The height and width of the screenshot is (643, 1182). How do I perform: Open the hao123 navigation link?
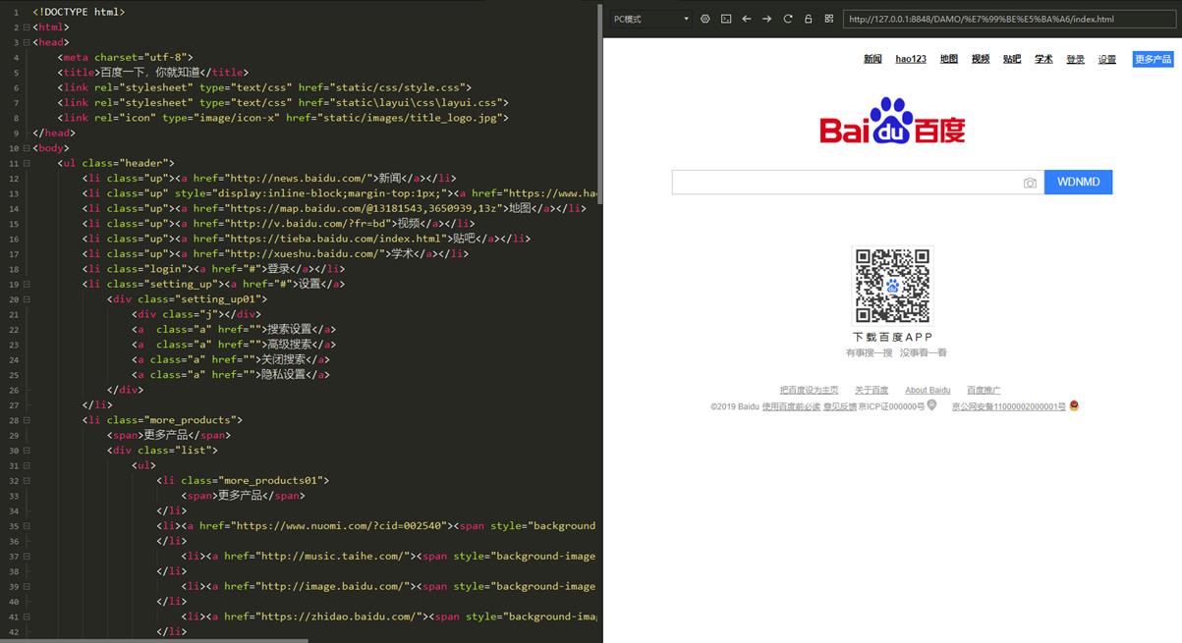point(911,59)
